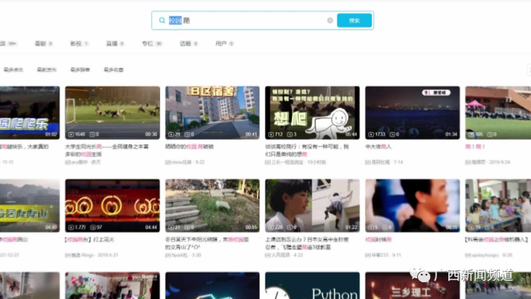The image size is (531, 299).
Task: Sort results by 最多弹幕
Action: click(x=80, y=70)
